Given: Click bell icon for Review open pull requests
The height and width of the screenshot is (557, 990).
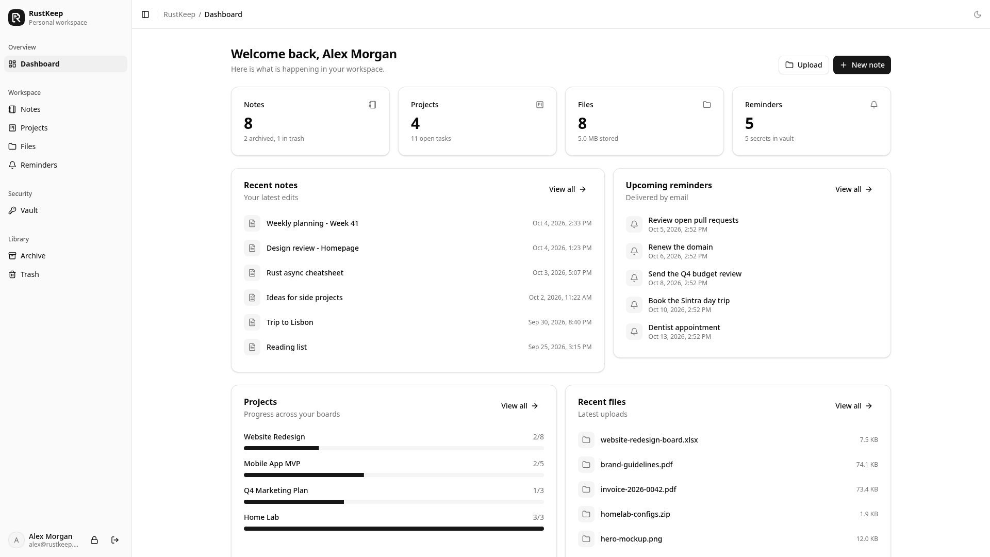Looking at the screenshot, I should [634, 224].
